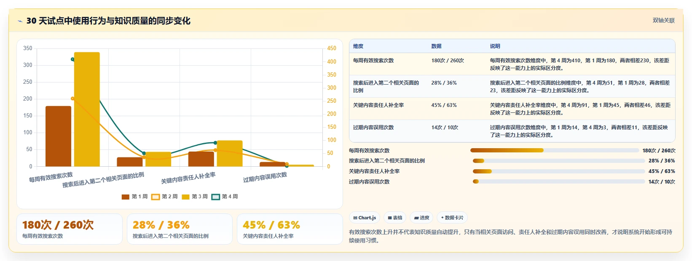Screen dimensions: 692x261
Task: Click the 每周有效搜索次数 progress bar
Action: tap(555, 150)
